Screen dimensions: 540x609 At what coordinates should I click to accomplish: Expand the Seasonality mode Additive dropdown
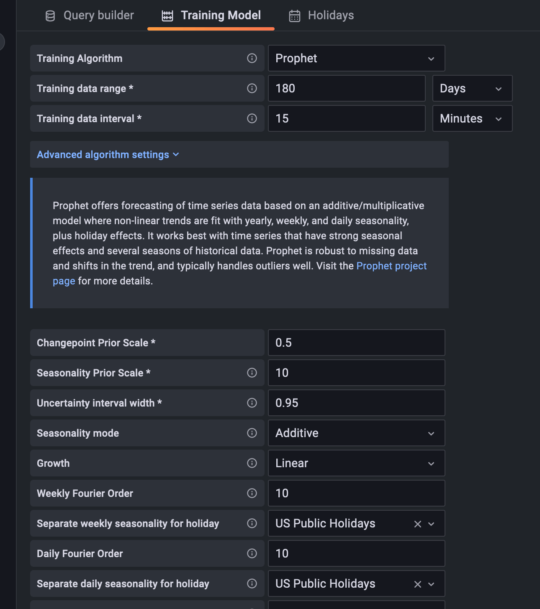coord(356,433)
